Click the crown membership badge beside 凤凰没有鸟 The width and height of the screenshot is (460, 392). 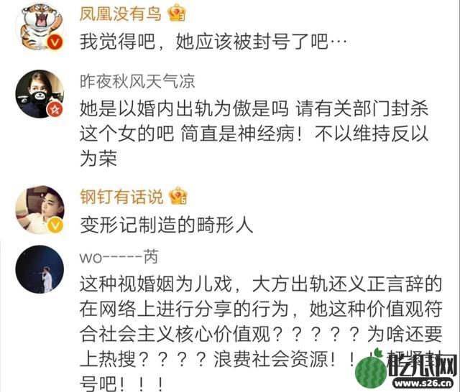pyautogui.click(x=177, y=13)
